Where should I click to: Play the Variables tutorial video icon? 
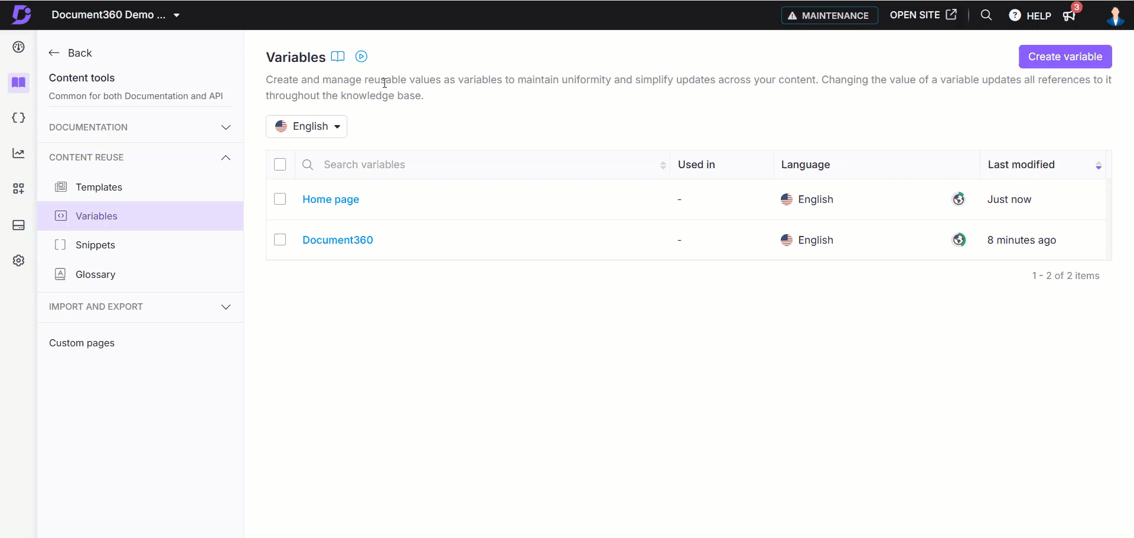361,57
